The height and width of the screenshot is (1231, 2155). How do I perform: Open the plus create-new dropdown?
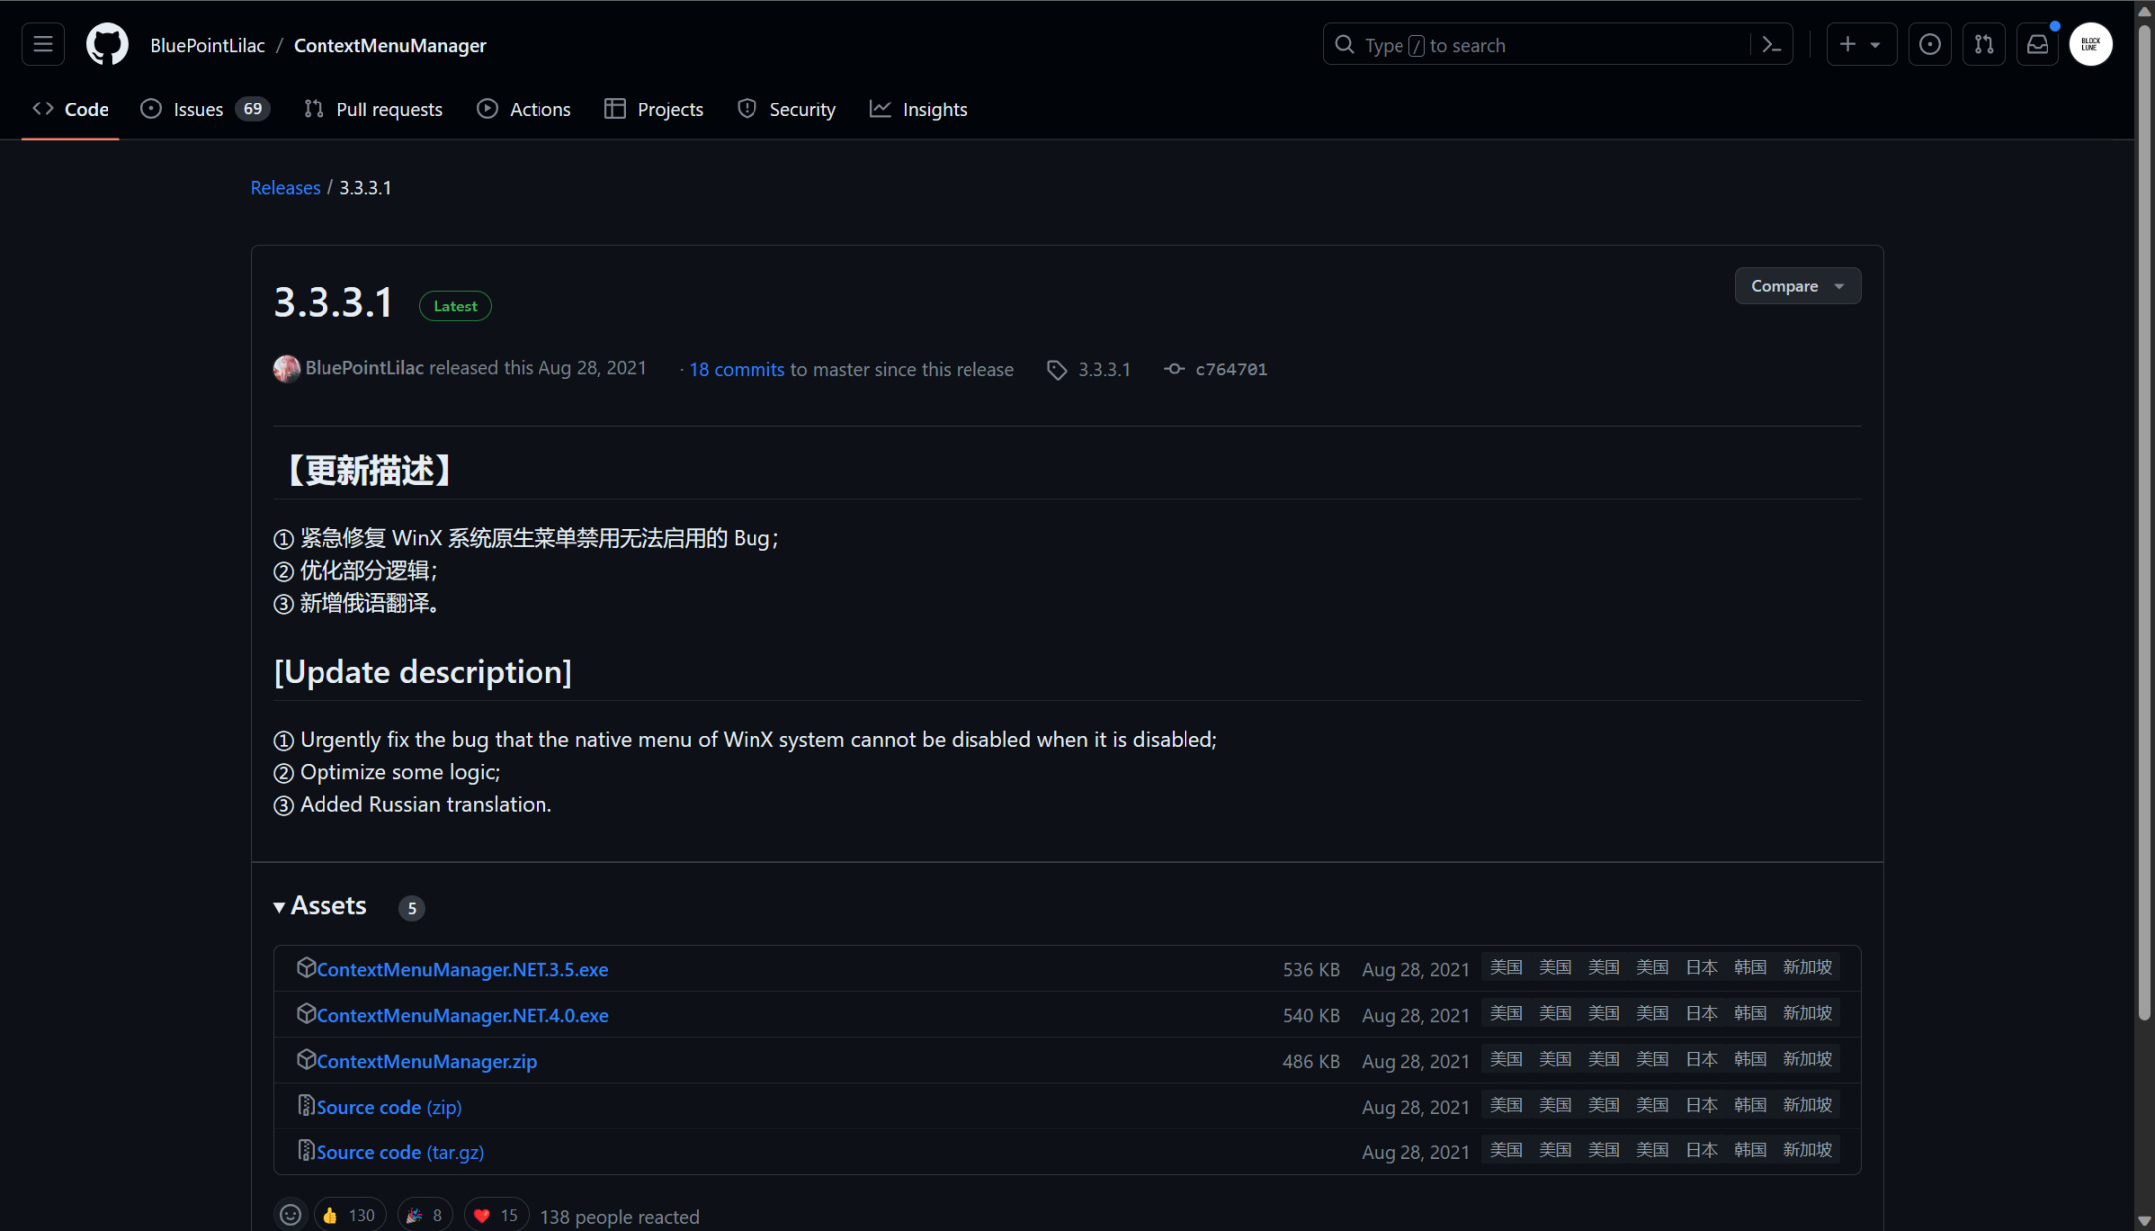(x=1859, y=45)
